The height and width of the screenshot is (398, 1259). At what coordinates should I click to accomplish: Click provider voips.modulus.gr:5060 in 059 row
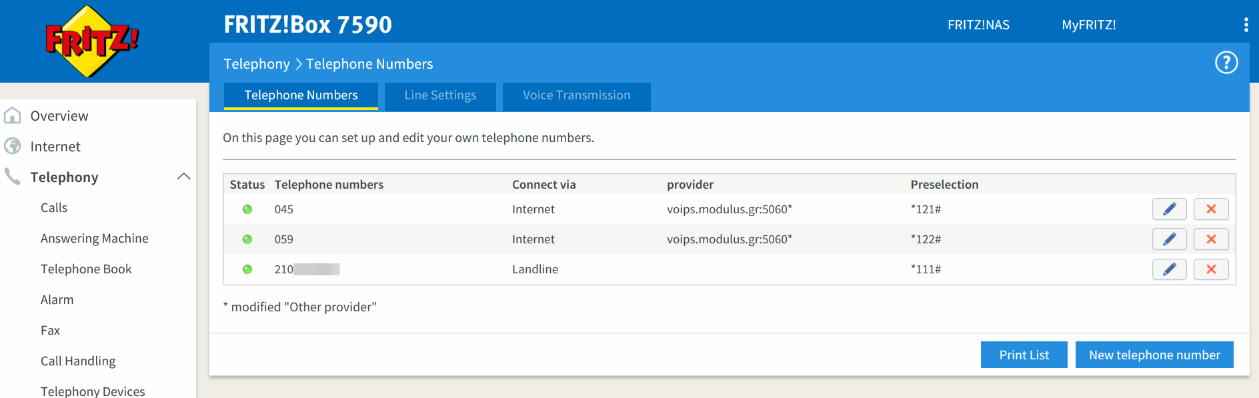coord(729,239)
